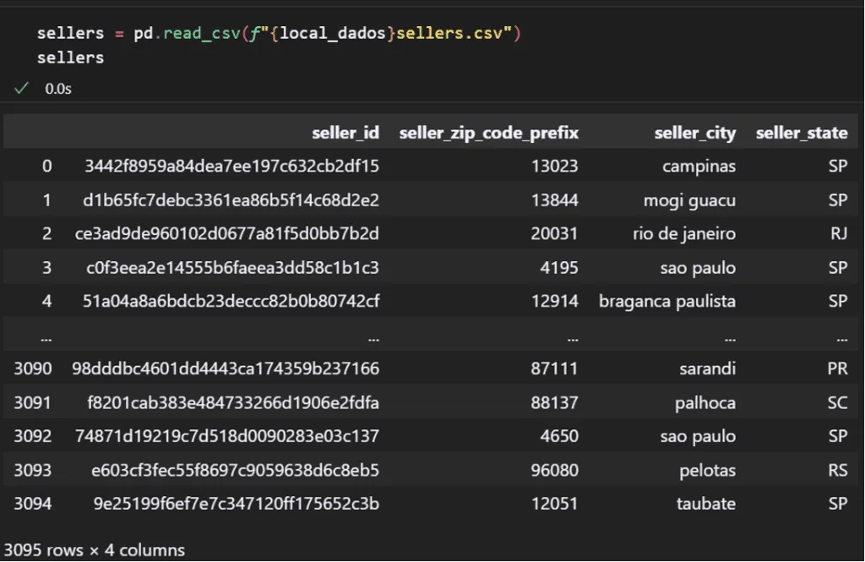
Task: Click seller ID f8201cab383e484733266d1906e2fdfa
Action: tap(233, 402)
